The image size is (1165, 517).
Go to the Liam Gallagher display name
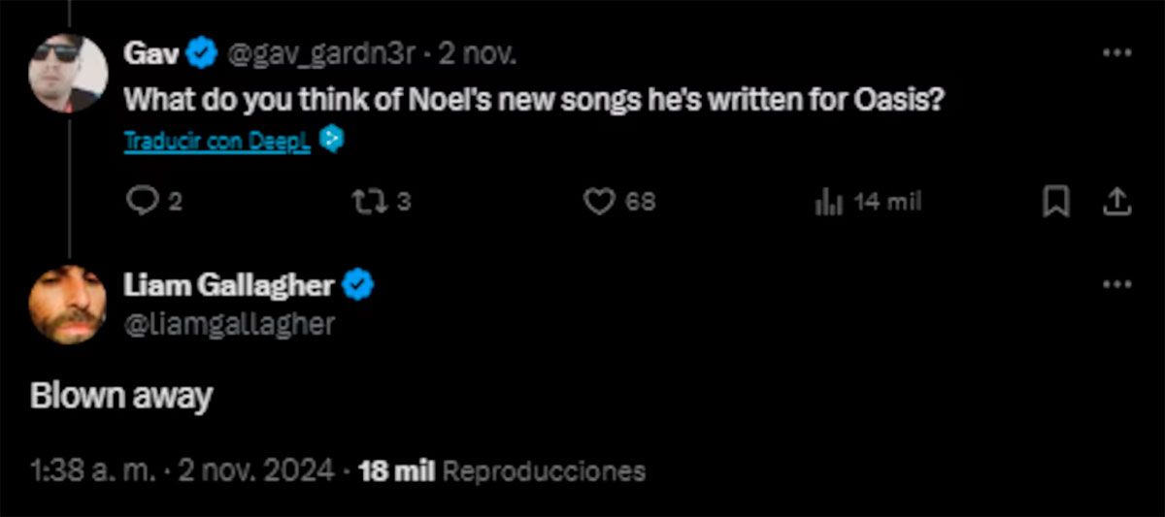coord(229,285)
